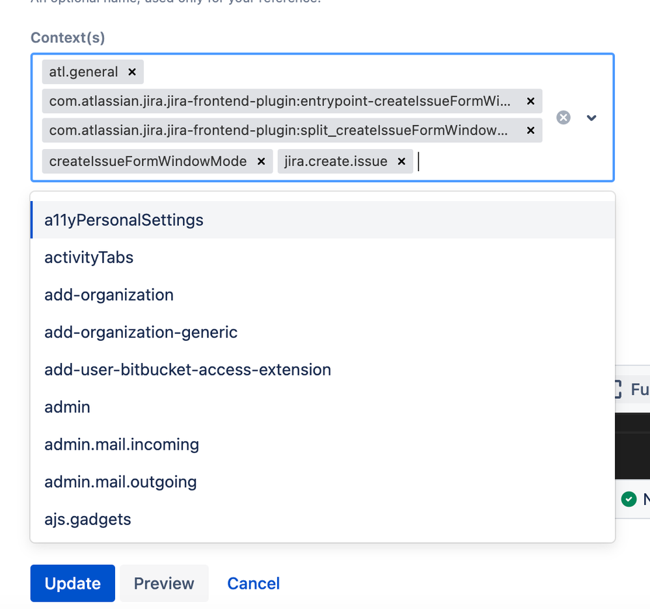Pick add-organization-generic context

pos(323,332)
